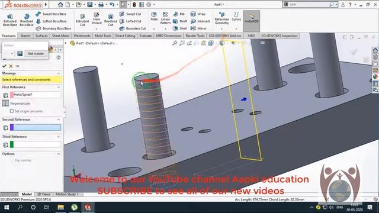Click the First Reference Helix/Spiral1 field
This screenshot has width=379, height=213.
coord(36,95)
